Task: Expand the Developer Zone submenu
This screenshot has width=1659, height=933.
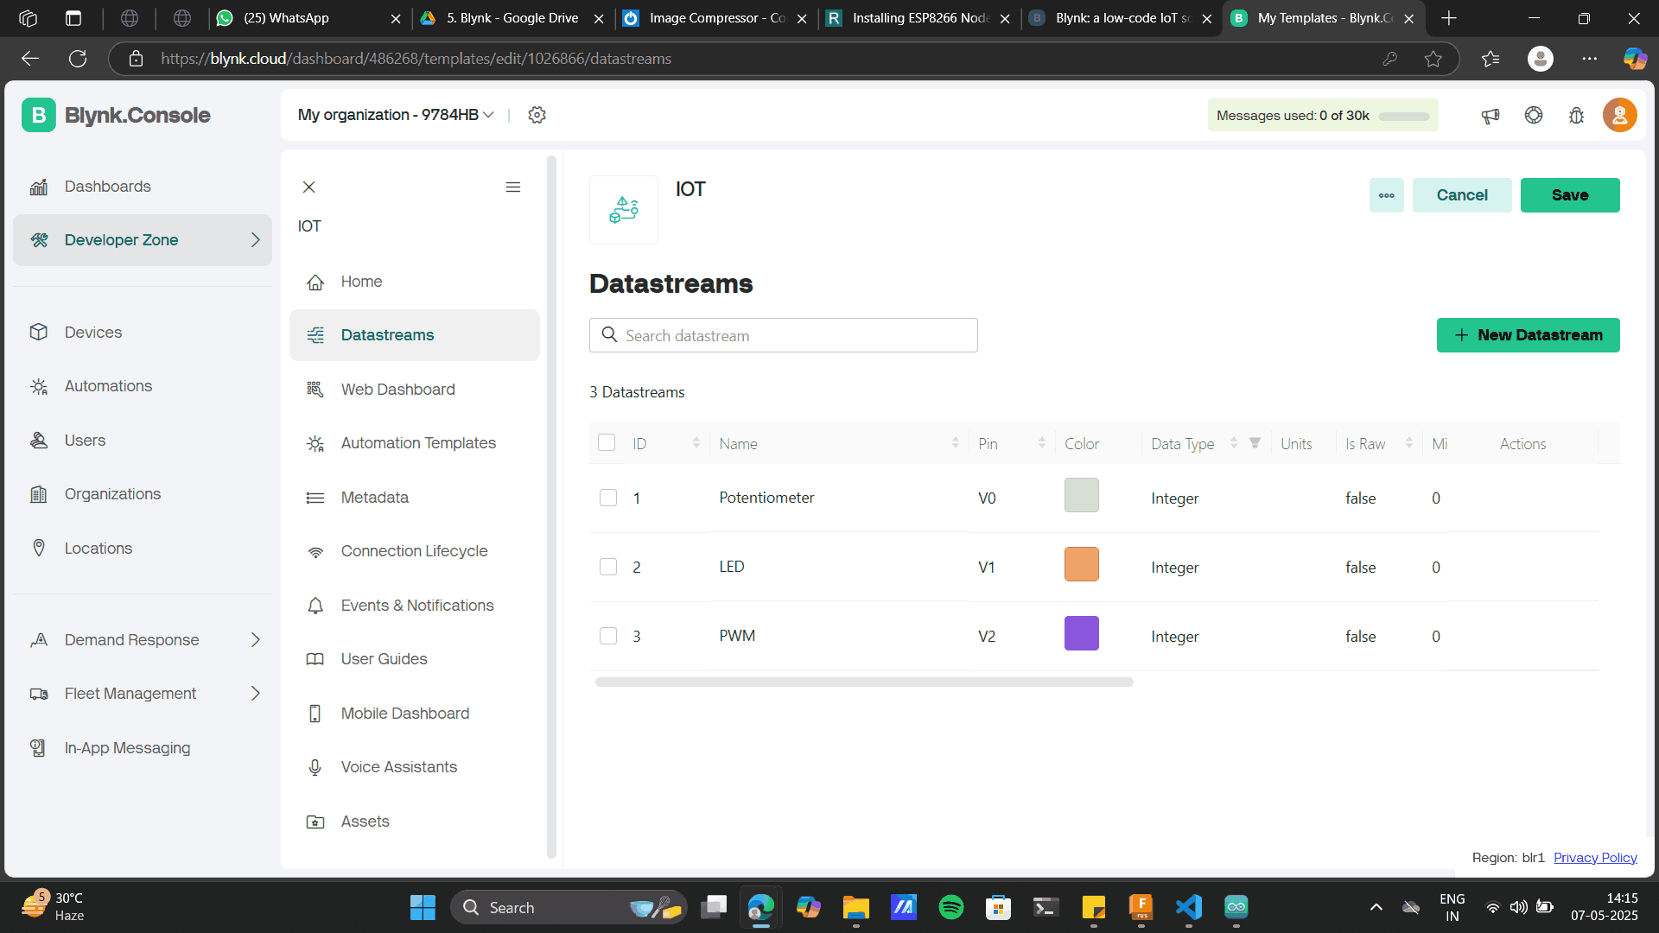Action: pyautogui.click(x=255, y=240)
